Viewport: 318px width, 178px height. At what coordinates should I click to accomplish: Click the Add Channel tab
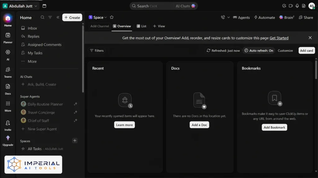pos(100,26)
